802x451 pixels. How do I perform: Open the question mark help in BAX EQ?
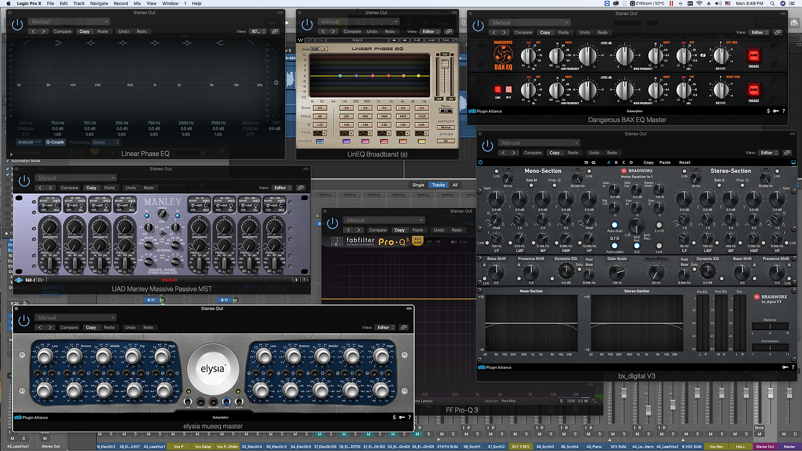coord(783,111)
